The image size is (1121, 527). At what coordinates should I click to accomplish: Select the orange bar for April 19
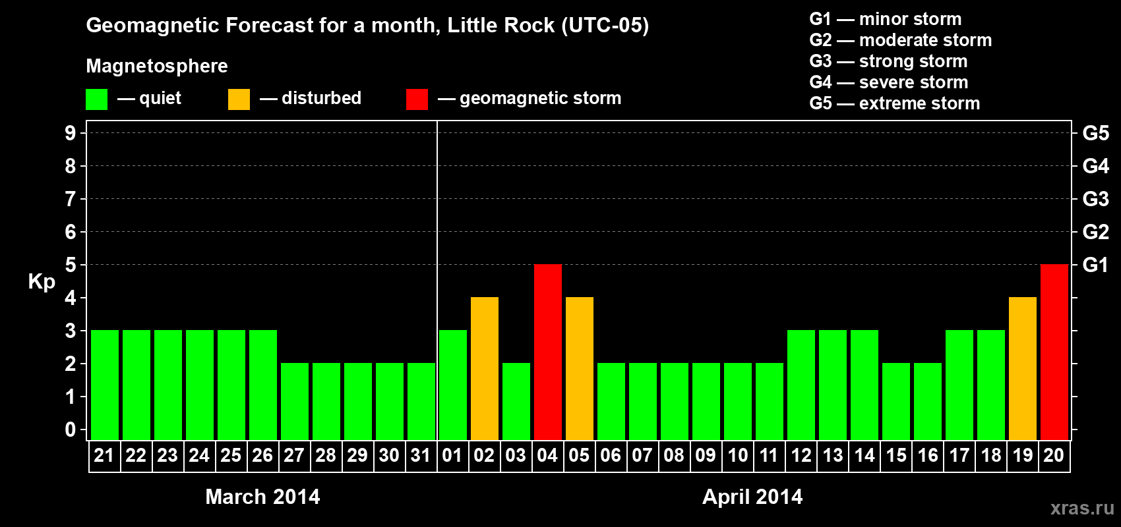[1023, 368]
